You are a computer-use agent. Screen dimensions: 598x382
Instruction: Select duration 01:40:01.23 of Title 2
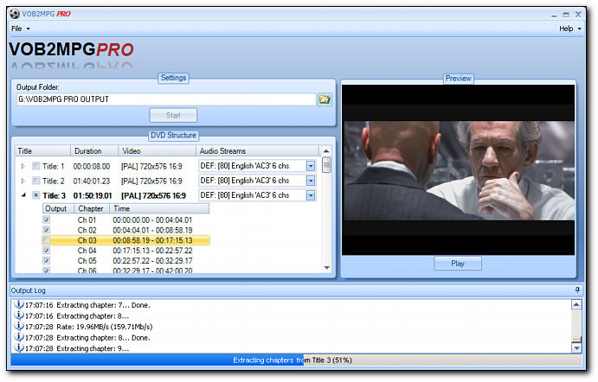[92, 181]
